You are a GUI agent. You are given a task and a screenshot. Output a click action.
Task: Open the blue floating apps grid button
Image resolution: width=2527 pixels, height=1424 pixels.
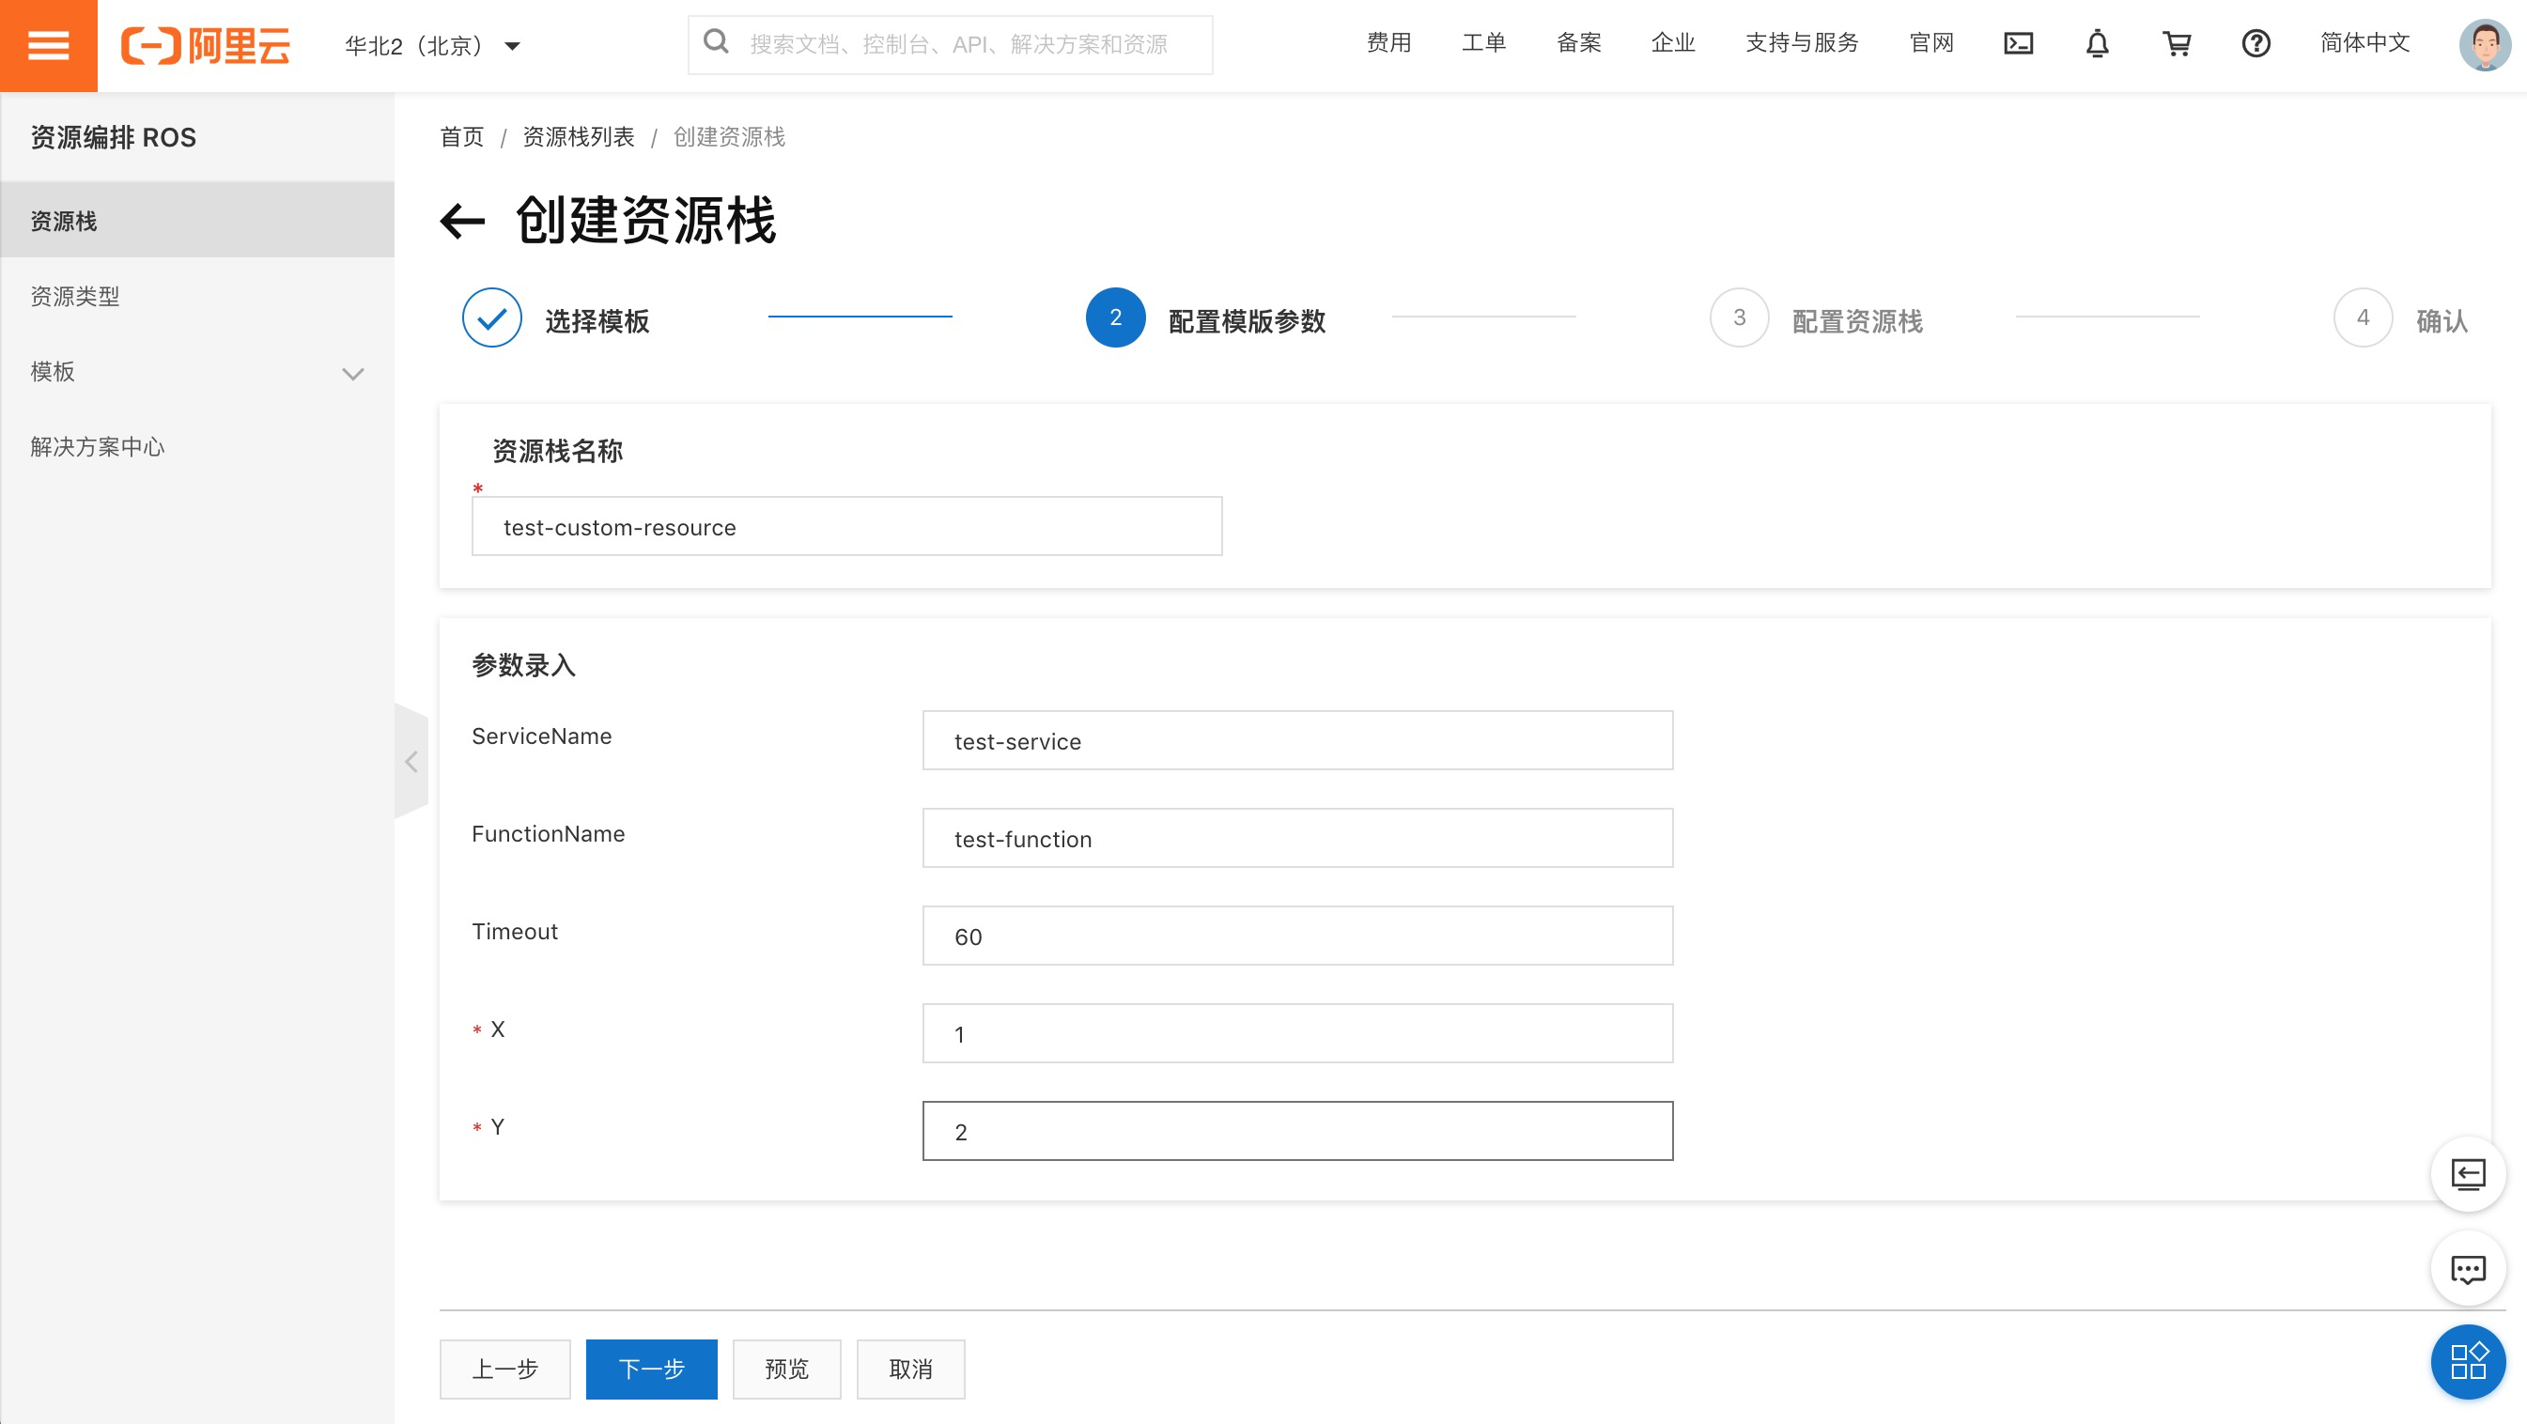tap(2467, 1362)
